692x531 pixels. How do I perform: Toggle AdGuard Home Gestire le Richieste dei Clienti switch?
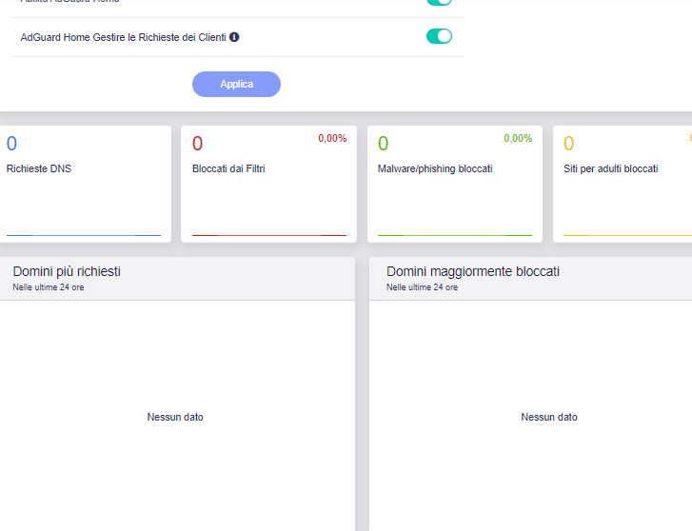click(439, 36)
